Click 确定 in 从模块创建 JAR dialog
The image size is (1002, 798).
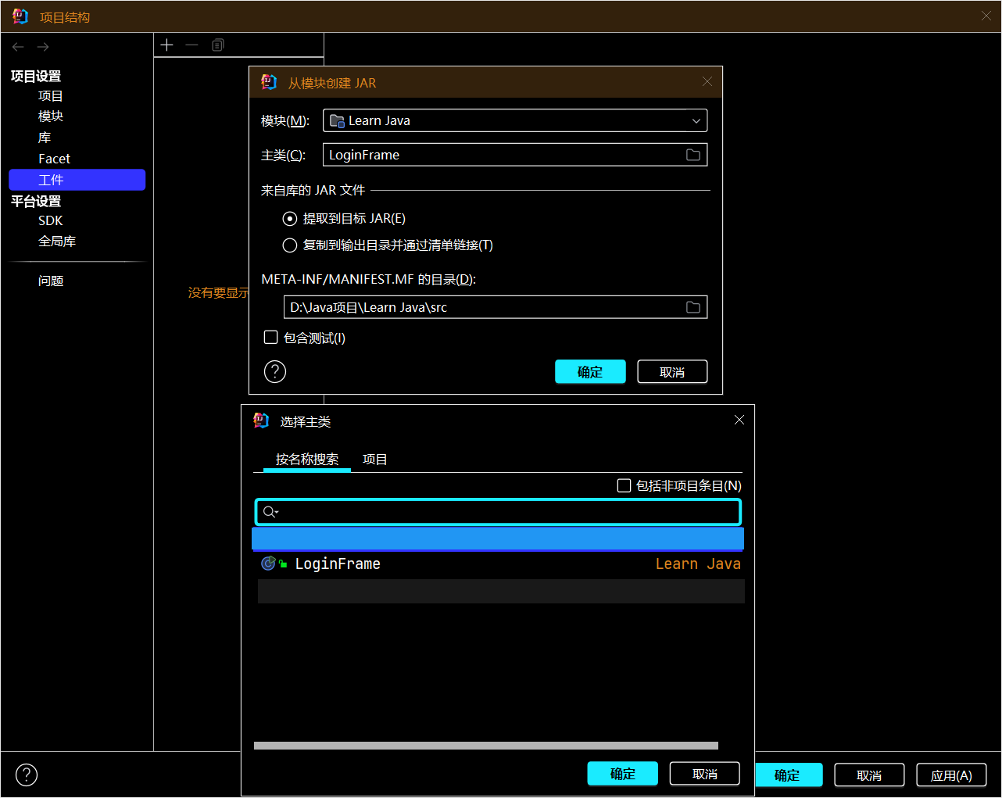(x=590, y=372)
